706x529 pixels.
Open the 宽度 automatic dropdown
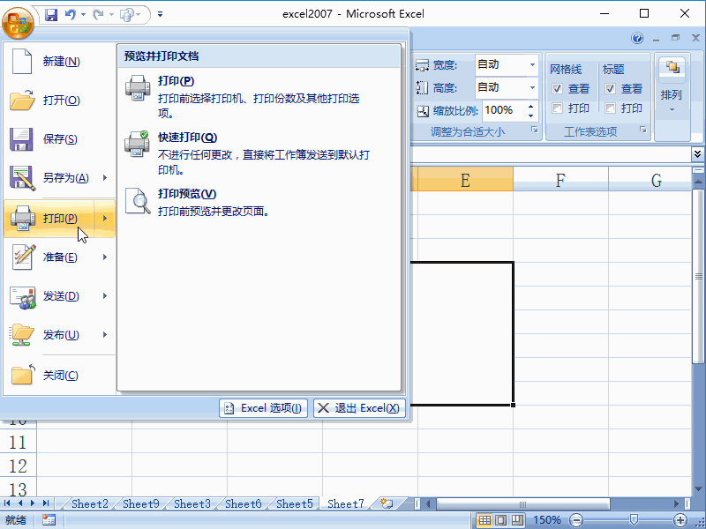(x=533, y=64)
